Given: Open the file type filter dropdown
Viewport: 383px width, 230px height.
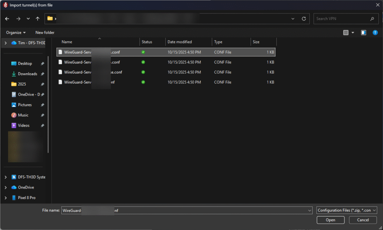Looking at the screenshot, I should 346,211.
